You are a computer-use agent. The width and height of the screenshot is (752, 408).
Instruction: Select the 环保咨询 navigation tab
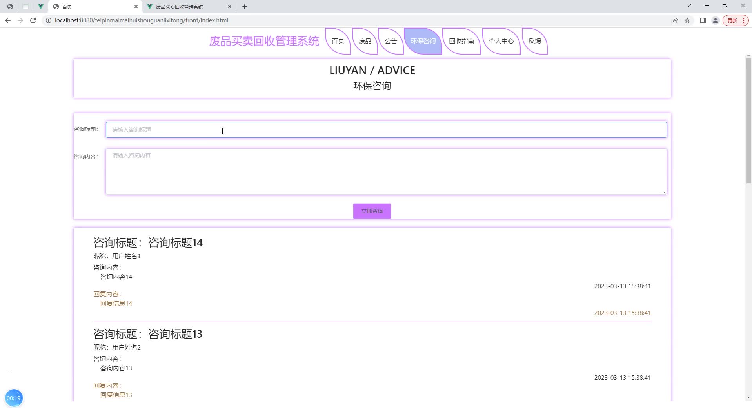[x=423, y=41]
